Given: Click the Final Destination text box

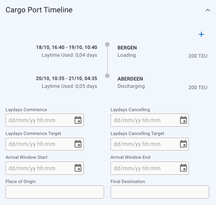Looking at the screenshot, I should [160, 192].
